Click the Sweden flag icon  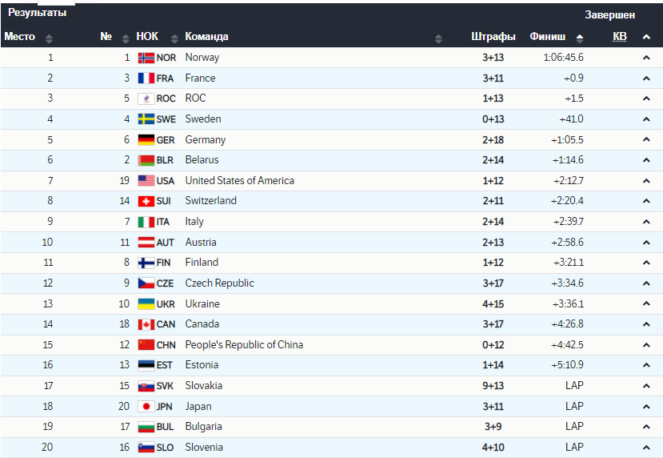tap(146, 119)
